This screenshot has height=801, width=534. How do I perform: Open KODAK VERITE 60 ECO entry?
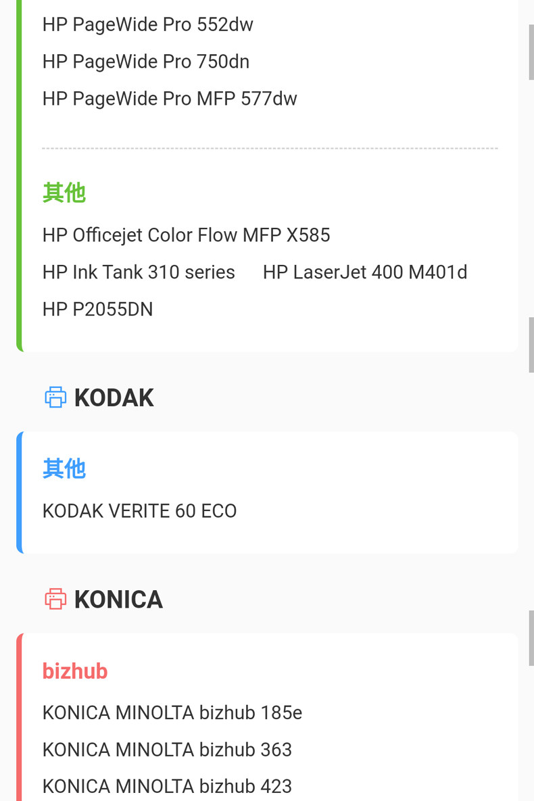[139, 511]
